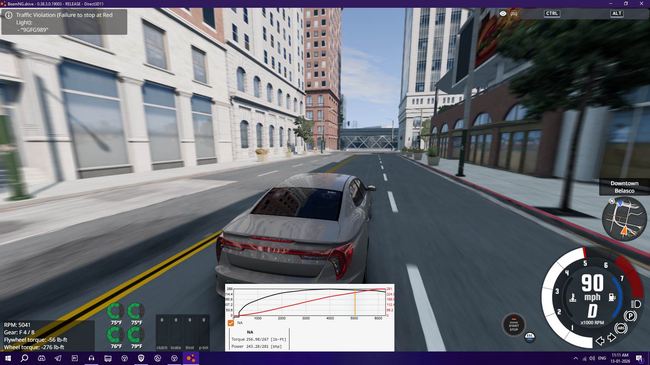Open Discord from the taskbar
The width and height of the screenshot is (650, 365).
tap(42, 358)
